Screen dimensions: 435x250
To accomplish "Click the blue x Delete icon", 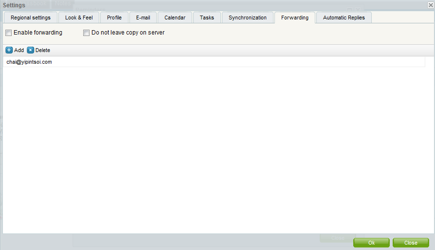I will [x=31, y=50].
